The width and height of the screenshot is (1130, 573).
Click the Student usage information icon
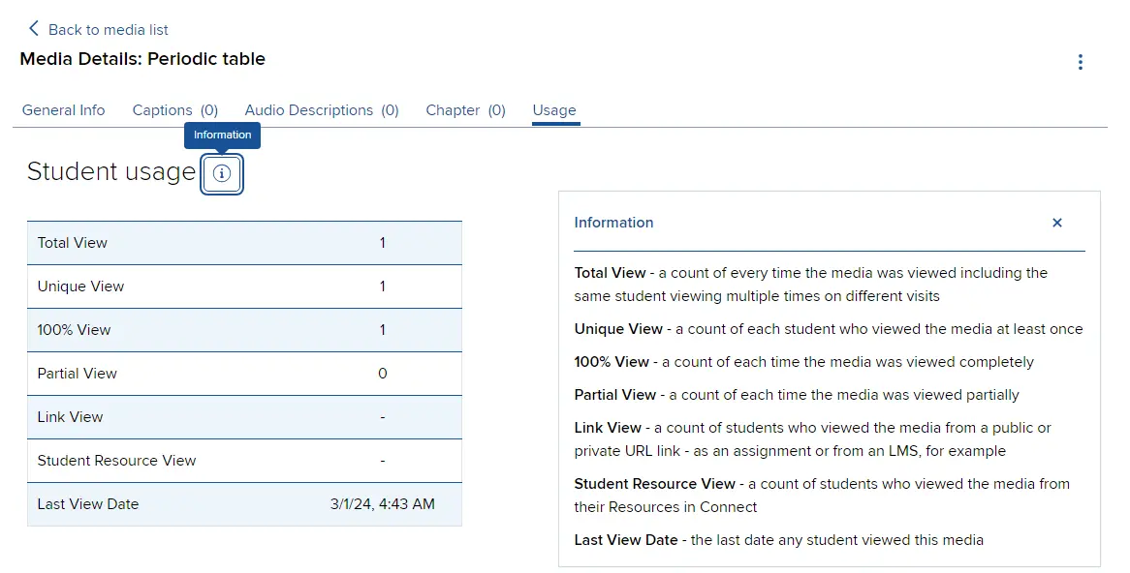pos(222,173)
